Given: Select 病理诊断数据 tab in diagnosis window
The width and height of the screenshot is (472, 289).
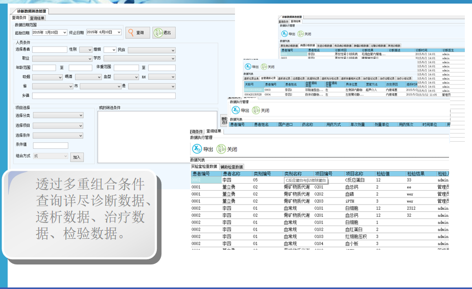Looking at the screenshot, I should [308, 46].
